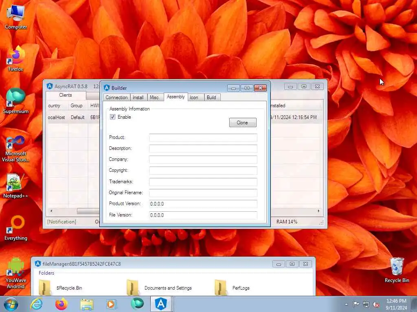Click the AsyncRAT horizontal scrollbar thumb
This screenshot has height=312, width=417.
[88, 211]
